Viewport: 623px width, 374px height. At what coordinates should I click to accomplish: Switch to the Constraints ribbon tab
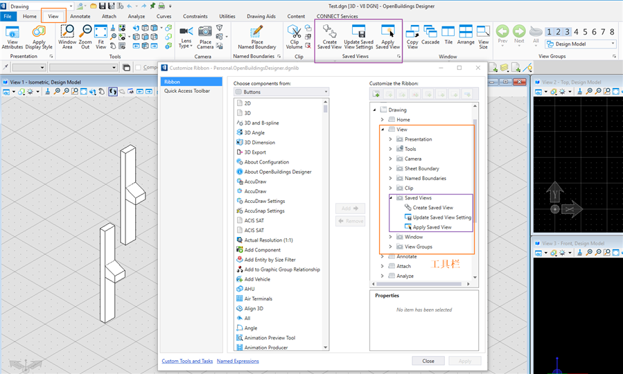[x=195, y=17]
